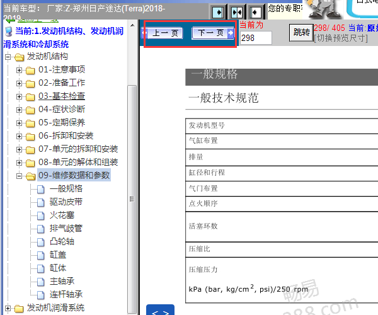Image resolution: width=378 pixels, height=315 pixels.
Task: Expand the 04-症状诊断 folder
Action: 19,110
